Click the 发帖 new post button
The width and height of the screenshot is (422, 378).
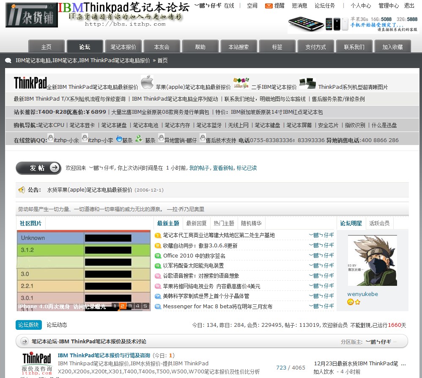[38, 168]
